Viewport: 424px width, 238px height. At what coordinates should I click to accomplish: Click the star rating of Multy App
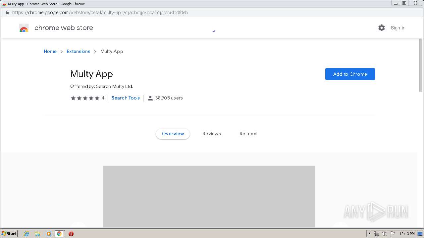[85, 98]
